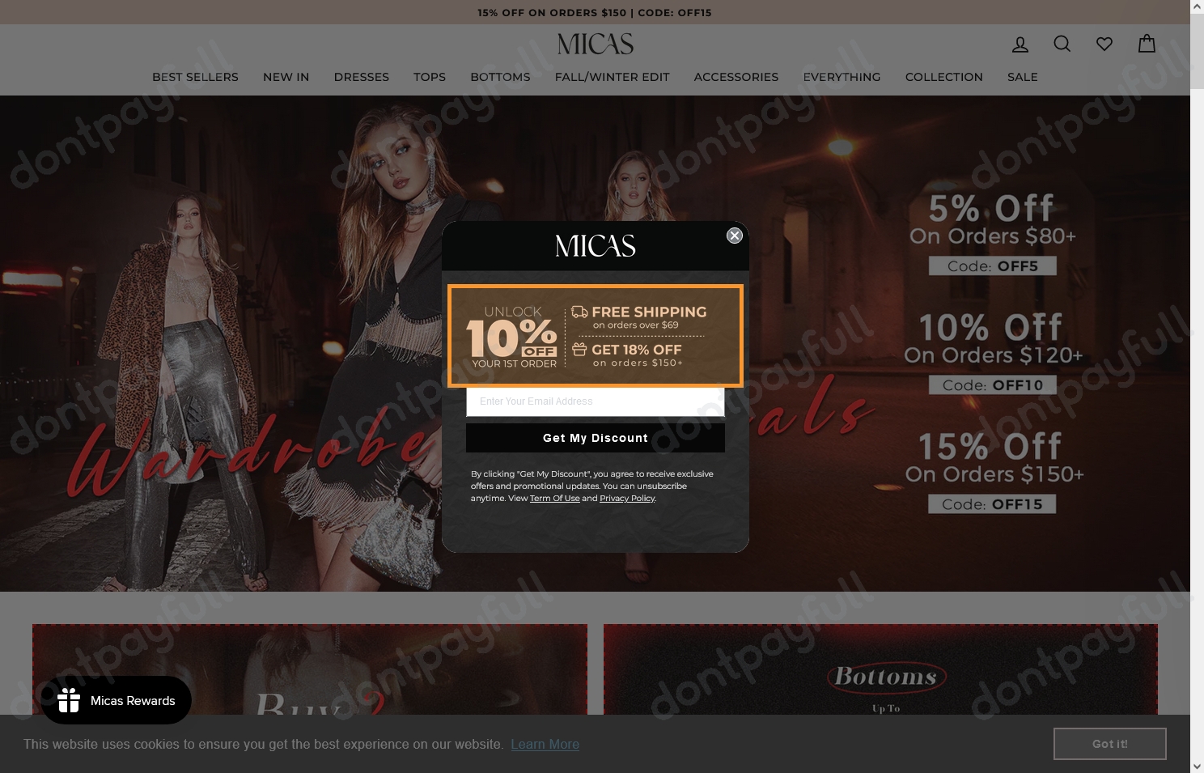
Task: Open the Term Of Use link
Action: coord(554,498)
